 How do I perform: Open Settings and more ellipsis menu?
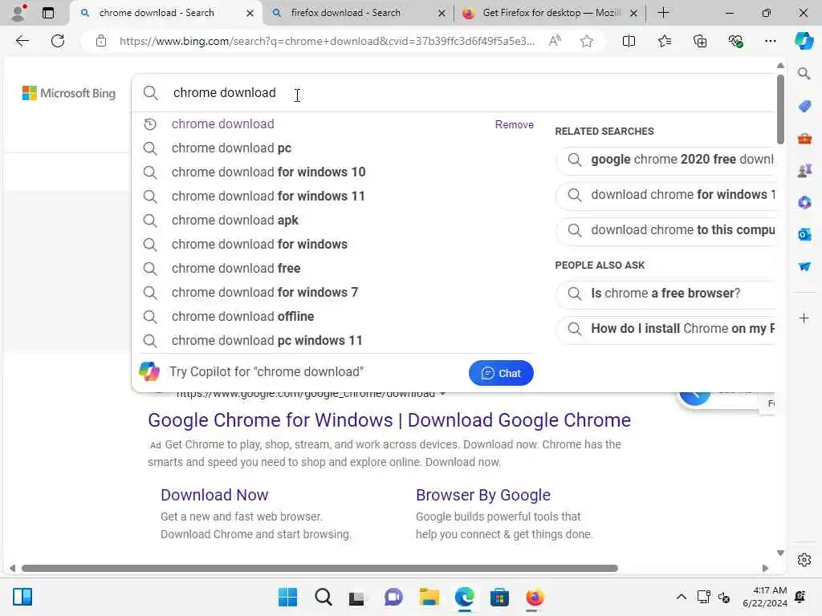pyautogui.click(x=770, y=41)
